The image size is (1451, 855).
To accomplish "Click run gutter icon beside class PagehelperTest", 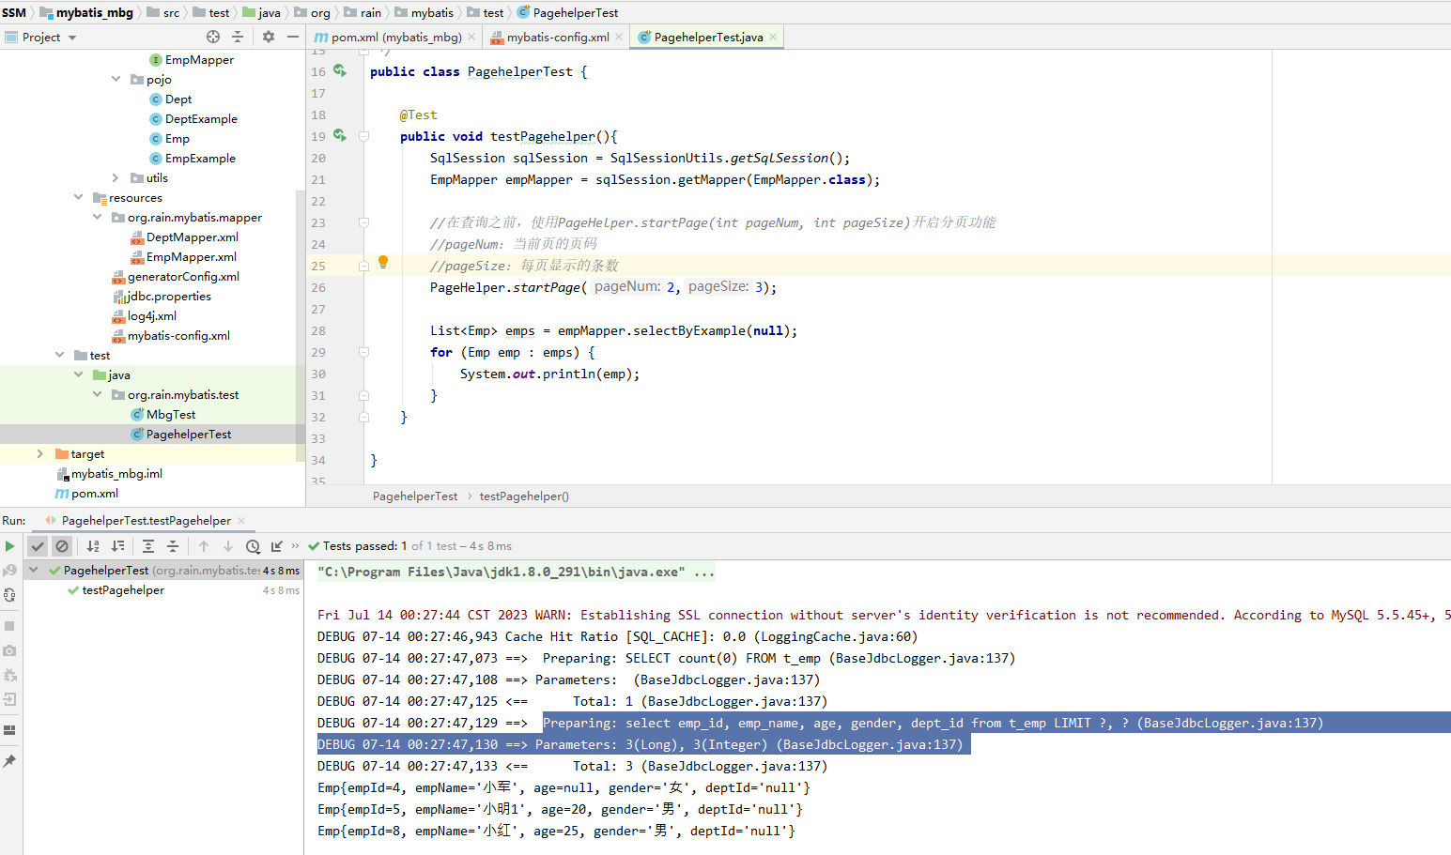I will click(x=340, y=71).
